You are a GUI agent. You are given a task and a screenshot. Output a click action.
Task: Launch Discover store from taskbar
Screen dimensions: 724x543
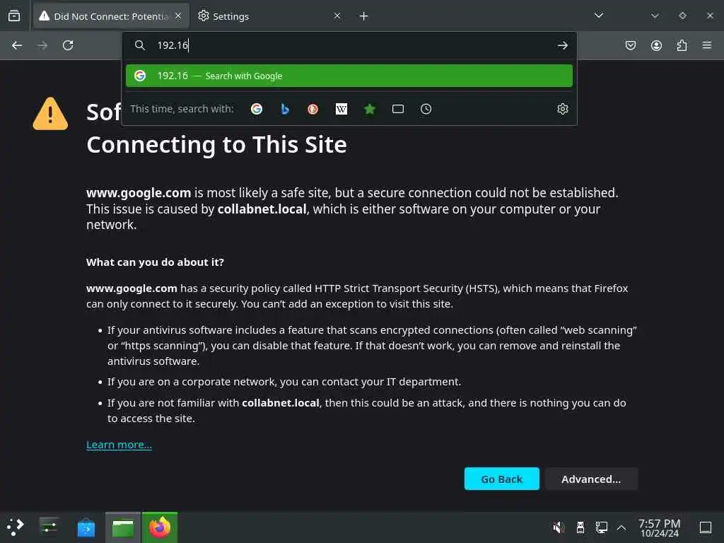(x=86, y=527)
